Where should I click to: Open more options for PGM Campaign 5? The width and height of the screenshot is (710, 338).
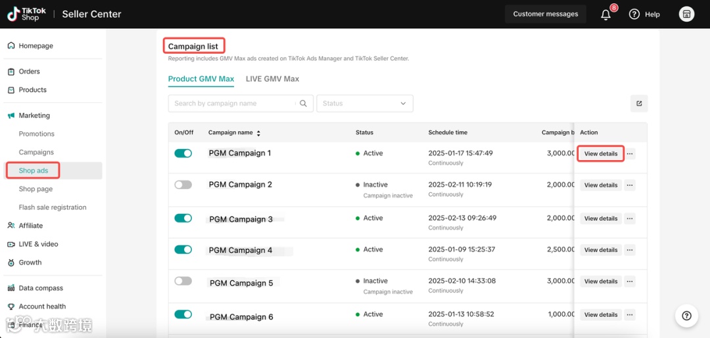630,282
